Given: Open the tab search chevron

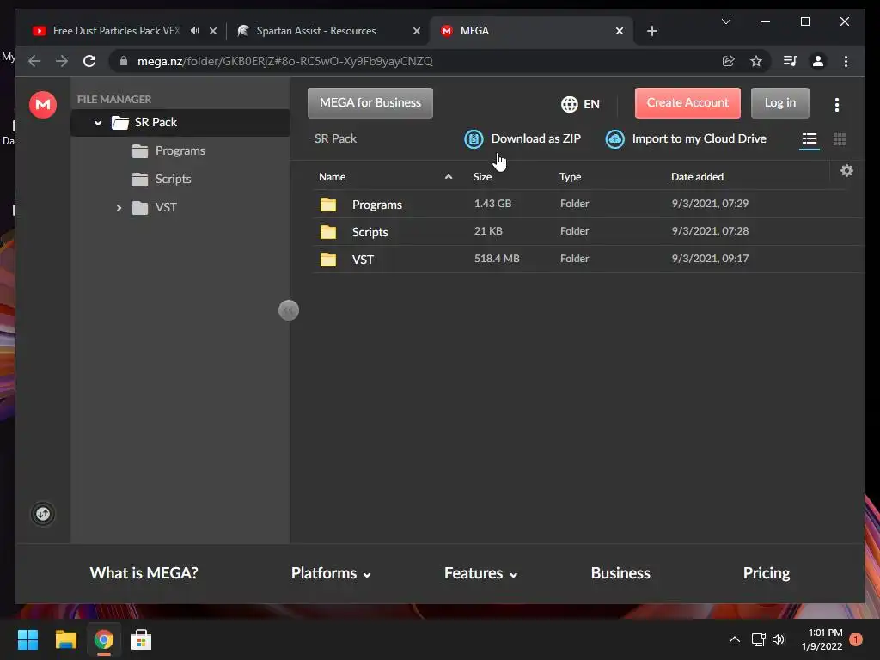Looking at the screenshot, I should (x=725, y=21).
